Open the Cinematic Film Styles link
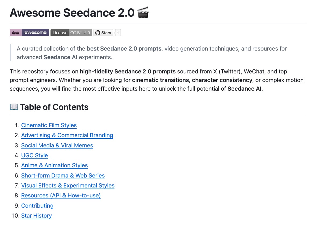This screenshot has width=317, height=227. pyautogui.click(x=49, y=125)
